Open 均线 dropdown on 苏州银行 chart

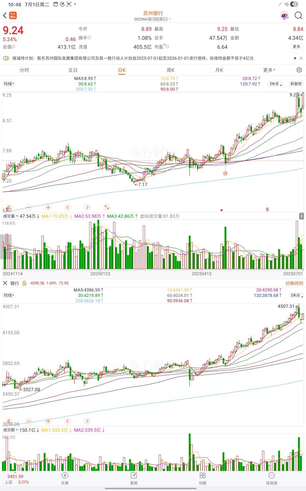[x=9, y=84]
